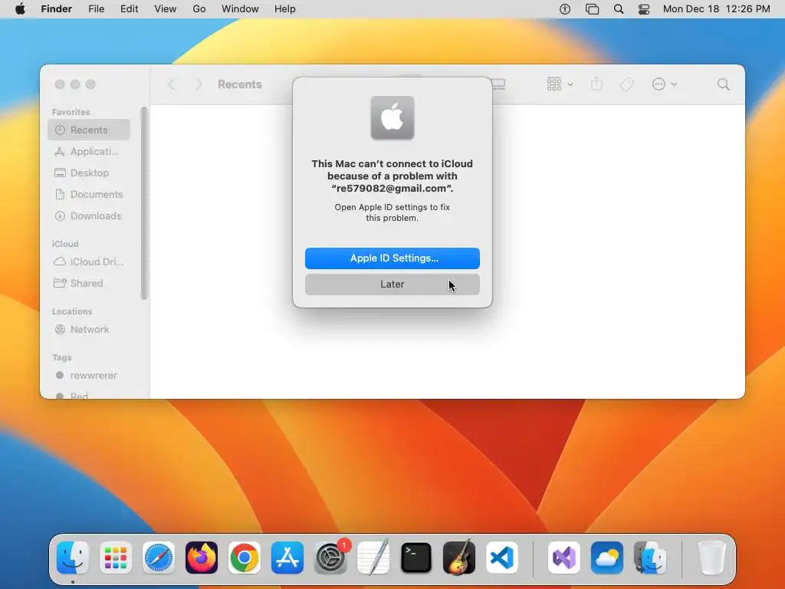785x589 pixels.
Task: Open the View menu
Action: coord(166,9)
